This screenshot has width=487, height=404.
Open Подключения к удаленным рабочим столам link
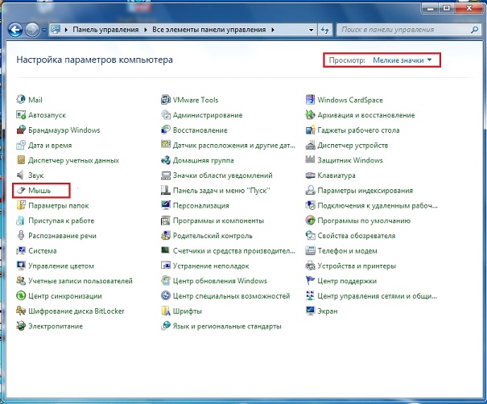click(378, 205)
